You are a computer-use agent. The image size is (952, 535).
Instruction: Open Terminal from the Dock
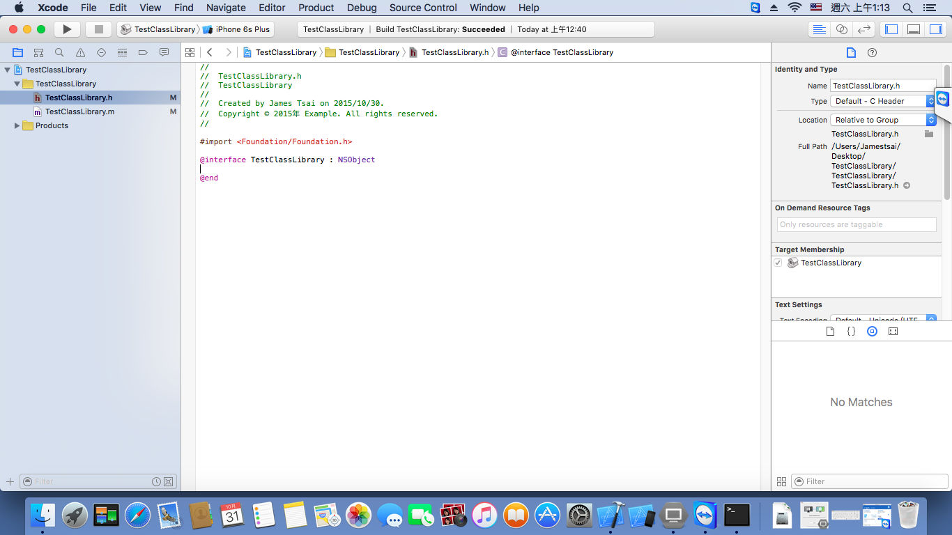pos(737,515)
